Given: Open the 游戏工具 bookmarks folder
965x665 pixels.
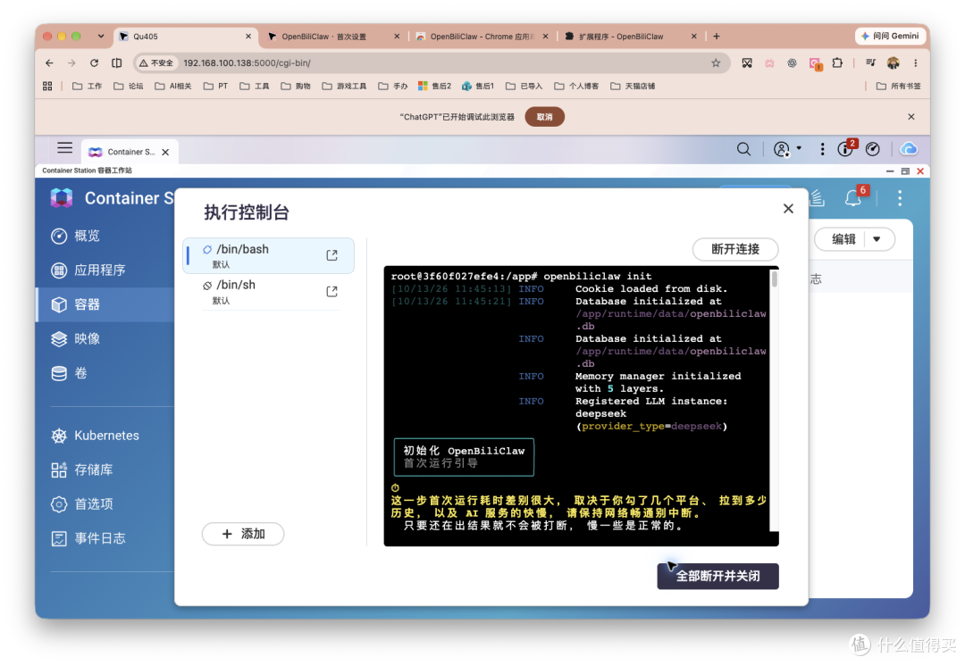Looking at the screenshot, I should [345, 86].
